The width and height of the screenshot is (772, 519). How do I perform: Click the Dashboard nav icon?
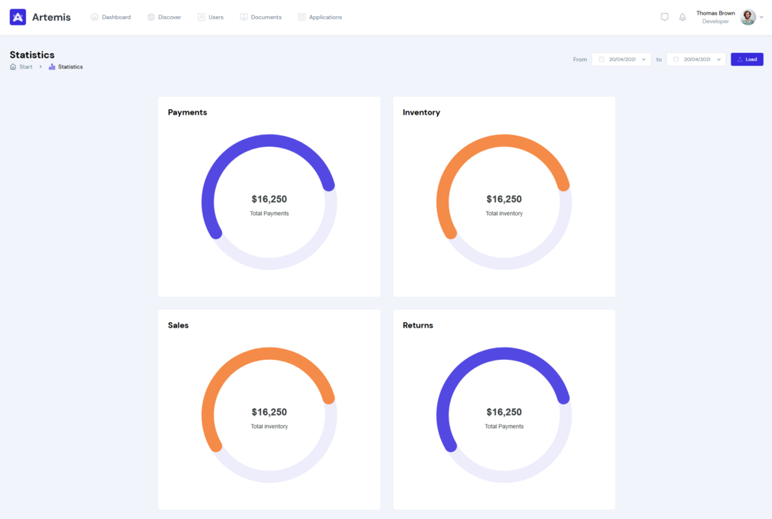tap(94, 17)
